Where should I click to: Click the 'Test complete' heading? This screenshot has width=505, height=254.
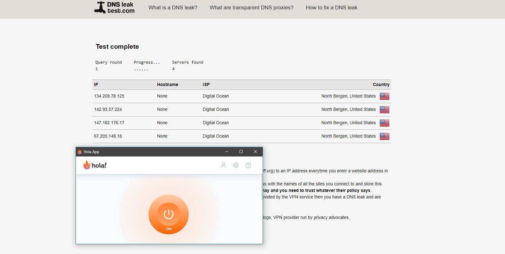117,47
